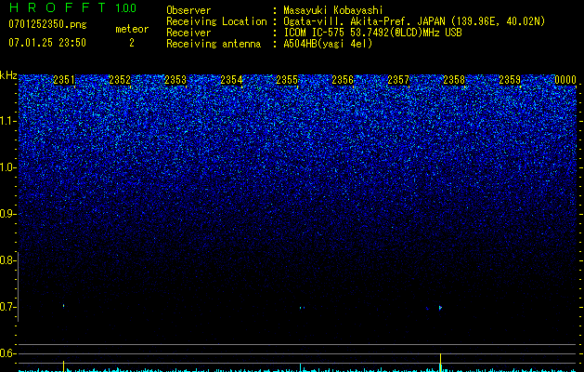Click the 2354 time marker
Image resolution: width=584 pixels, height=372 pixels.
click(x=231, y=80)
